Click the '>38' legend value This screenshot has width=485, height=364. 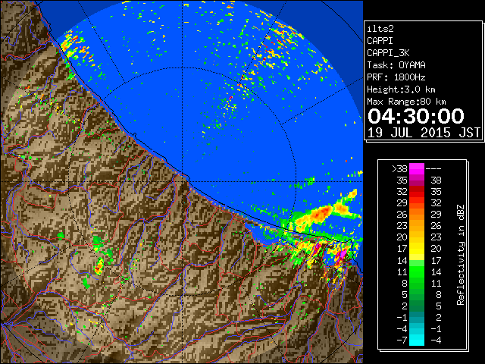[399, 169]
